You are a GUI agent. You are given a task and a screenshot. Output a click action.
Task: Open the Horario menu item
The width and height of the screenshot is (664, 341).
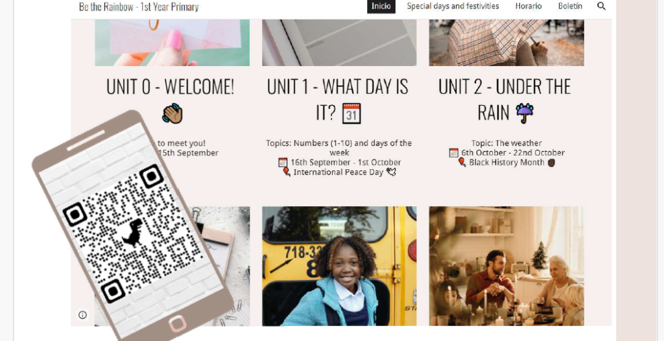coord(528,6)
